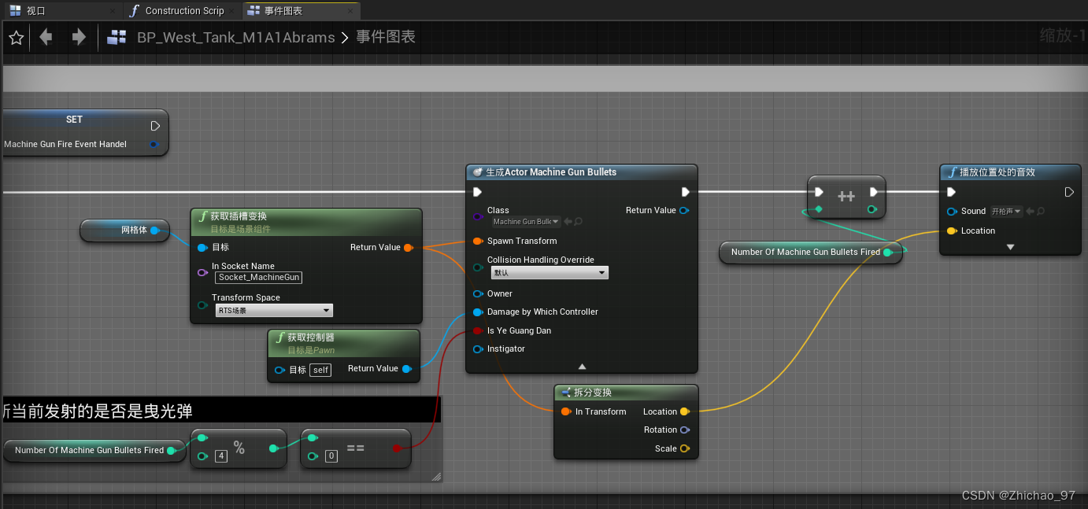Click the % node output pin
The height and width of the screenshot is (509, 1088).
273,448
